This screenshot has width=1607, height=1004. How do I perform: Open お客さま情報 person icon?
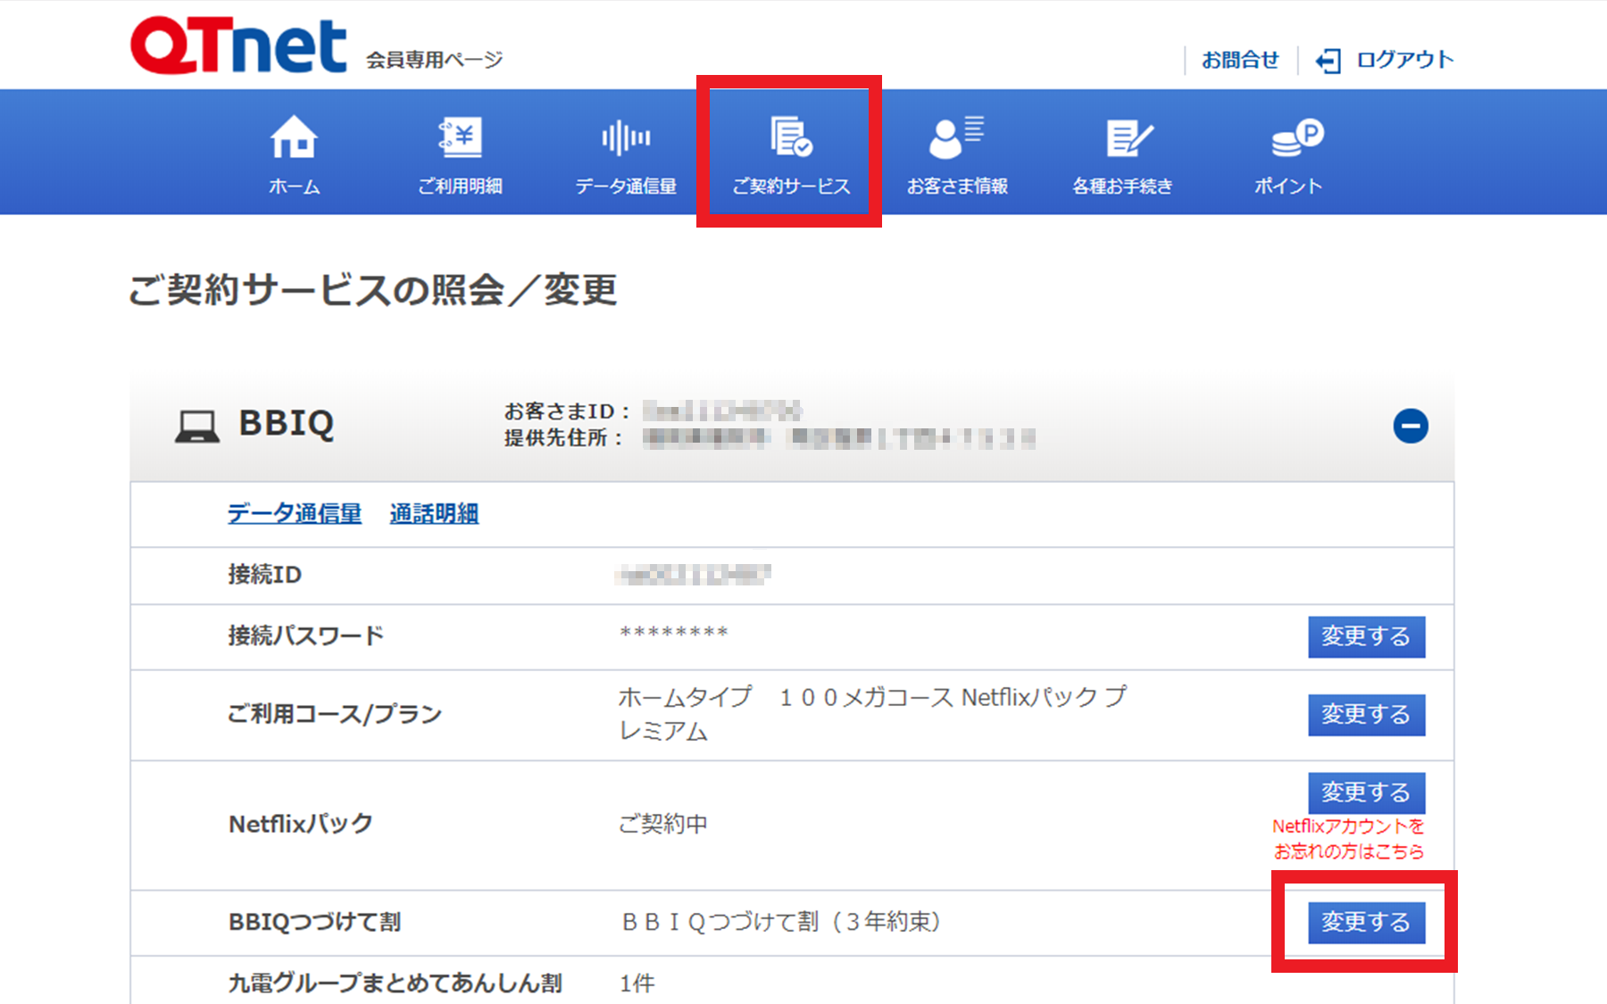click(x=956, y=137)
